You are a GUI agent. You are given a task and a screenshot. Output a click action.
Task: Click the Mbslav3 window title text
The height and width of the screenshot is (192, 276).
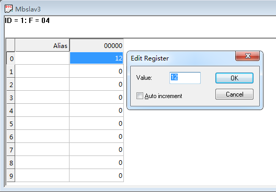pos(28,9)
